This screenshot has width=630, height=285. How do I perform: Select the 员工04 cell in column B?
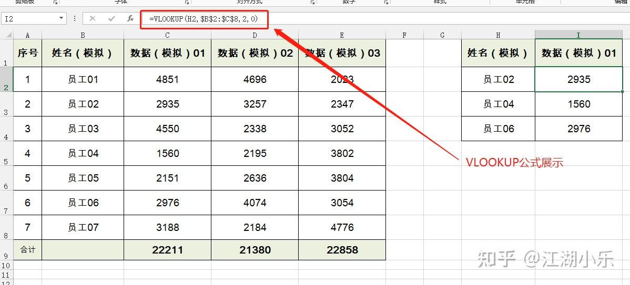[83, 154]
